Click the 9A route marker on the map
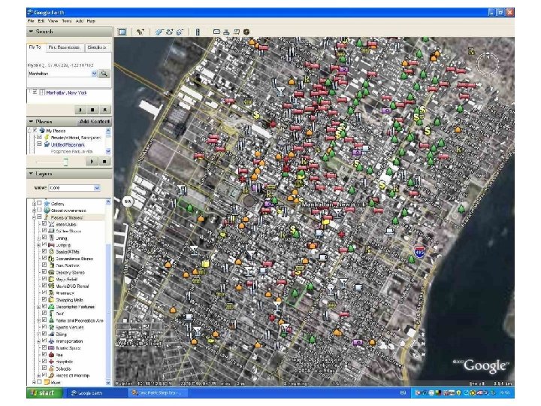Viewport: 541px width, 406px height. 128,201
